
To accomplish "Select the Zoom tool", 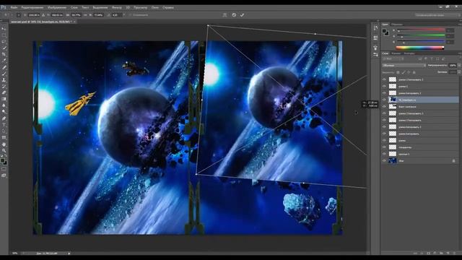I will [x=4, y=150].
